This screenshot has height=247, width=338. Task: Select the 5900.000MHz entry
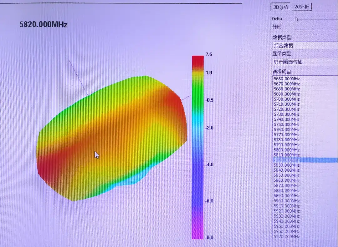(x=287, y=201)
